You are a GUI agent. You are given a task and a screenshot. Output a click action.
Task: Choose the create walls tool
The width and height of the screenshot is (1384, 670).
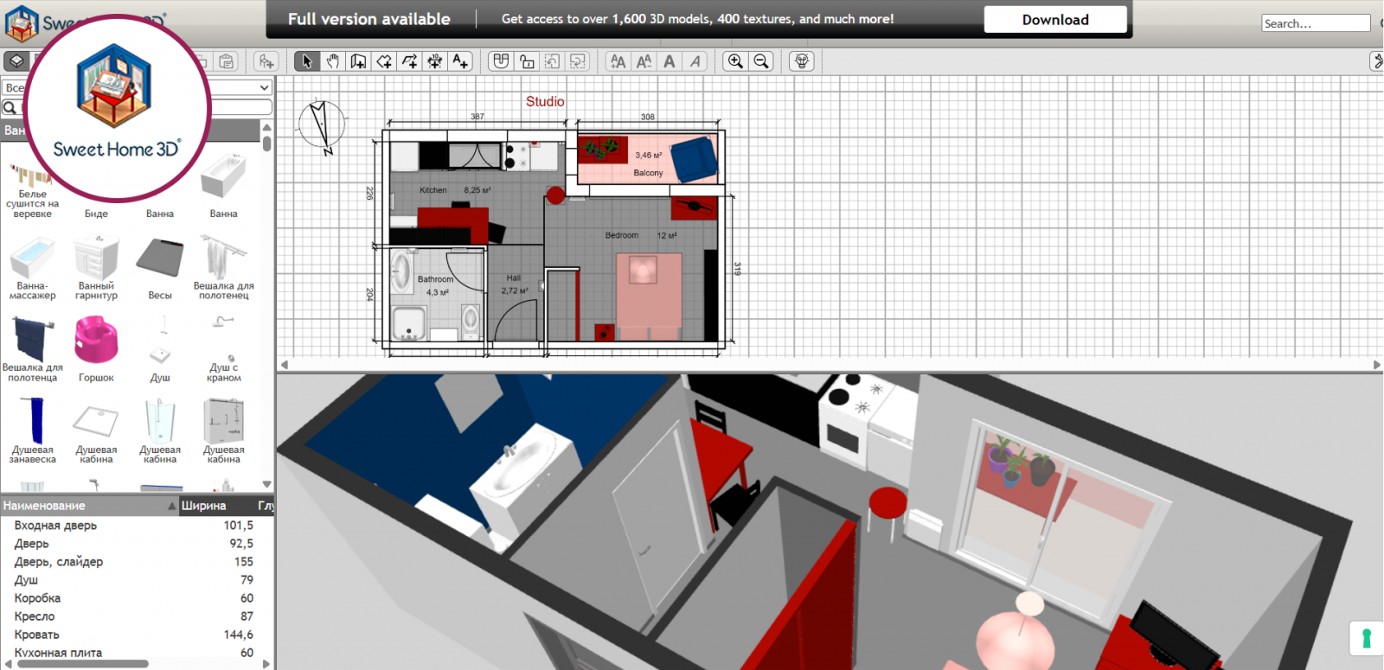pyautogui.click(x=358, y=61)
